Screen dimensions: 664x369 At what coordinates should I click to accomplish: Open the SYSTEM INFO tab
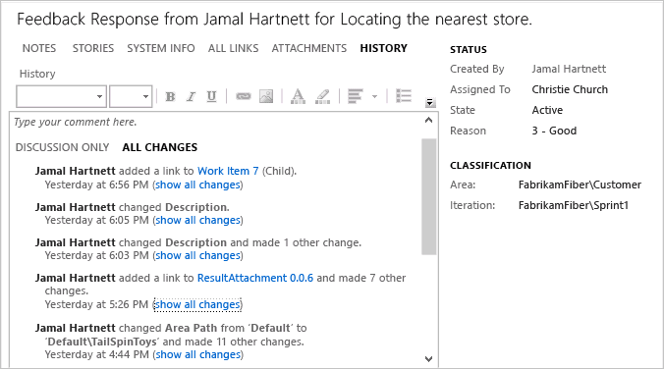pos(161,48)
